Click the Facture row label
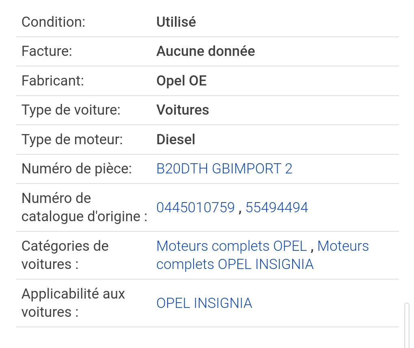The width and height of the screenshot is (414, 348). [x=47, y=51]
